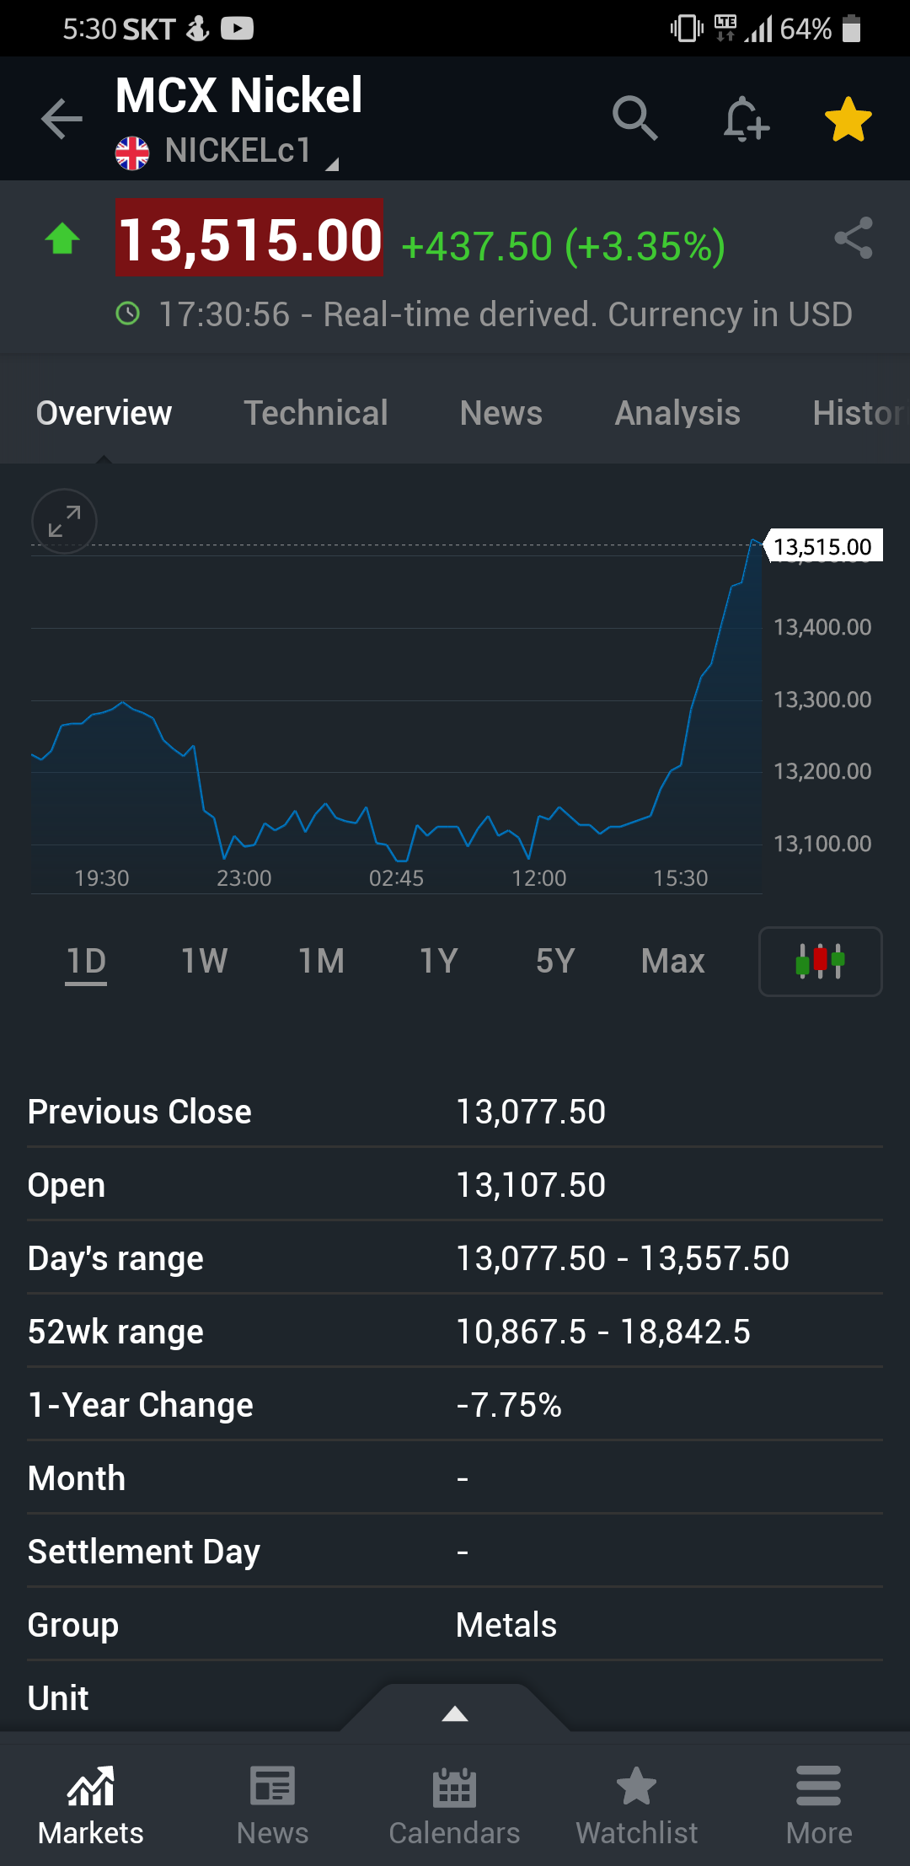Tap the MCX Nickel title
This screenshot has width=910, height=1866.
tap(238, 94)
